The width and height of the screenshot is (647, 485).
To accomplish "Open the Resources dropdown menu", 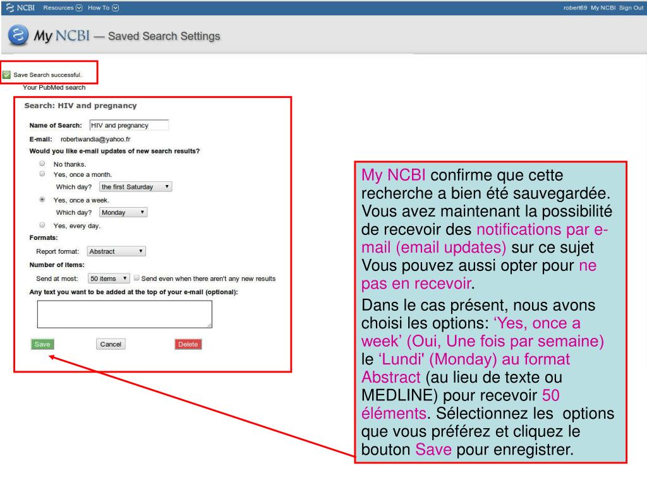I will [x=63, y=8].
